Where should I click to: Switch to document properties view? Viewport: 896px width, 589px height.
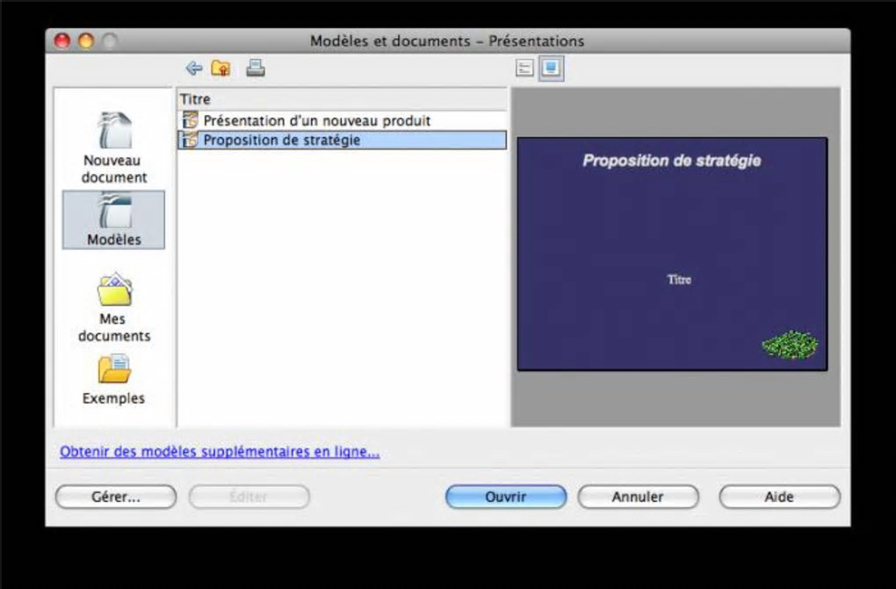point(524,68)
